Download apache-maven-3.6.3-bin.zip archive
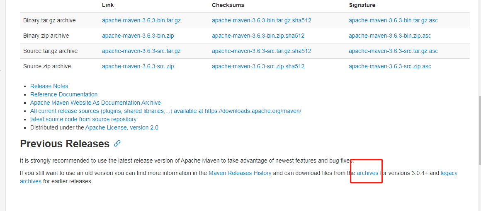 tap(138, 36)
